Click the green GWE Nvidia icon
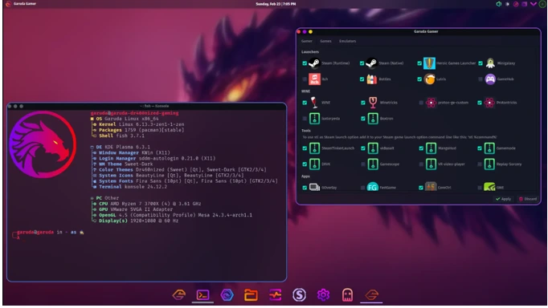548x308 pixels. (x=489, y=188)
